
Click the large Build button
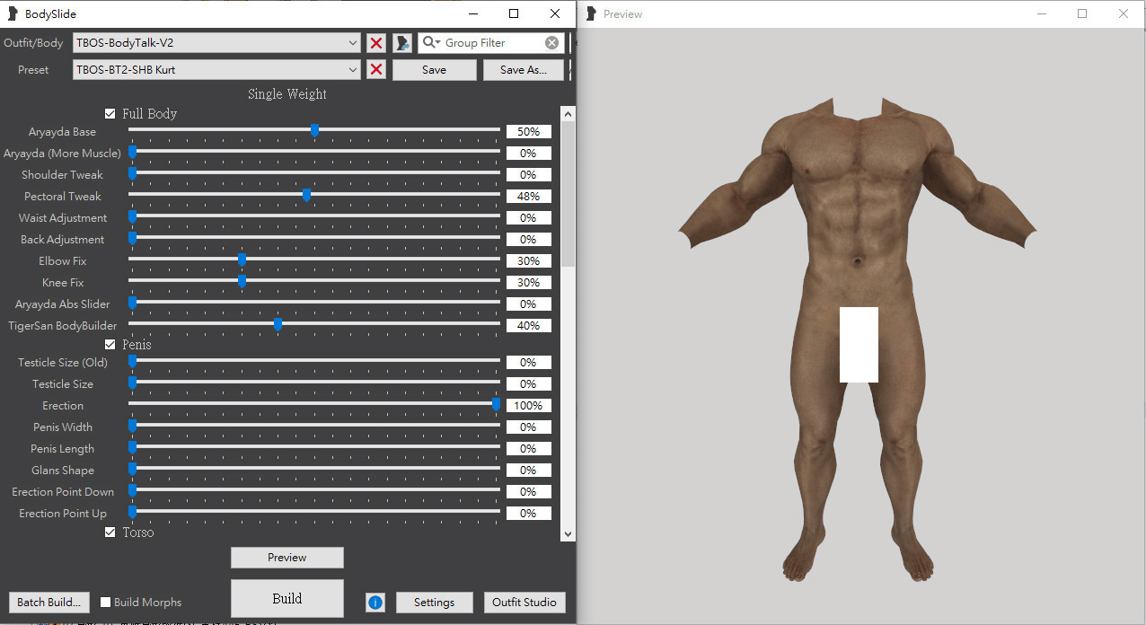pyautogui.click(x=287, y=598)
